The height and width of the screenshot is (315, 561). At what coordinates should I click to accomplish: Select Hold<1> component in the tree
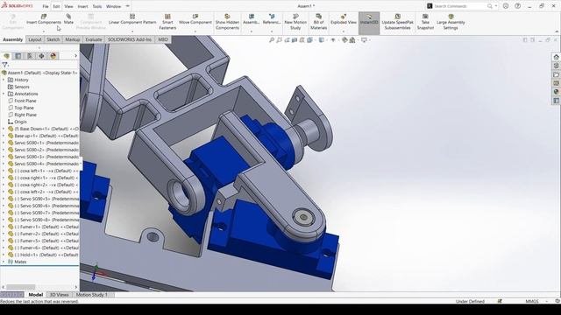[x=46, y=255]
